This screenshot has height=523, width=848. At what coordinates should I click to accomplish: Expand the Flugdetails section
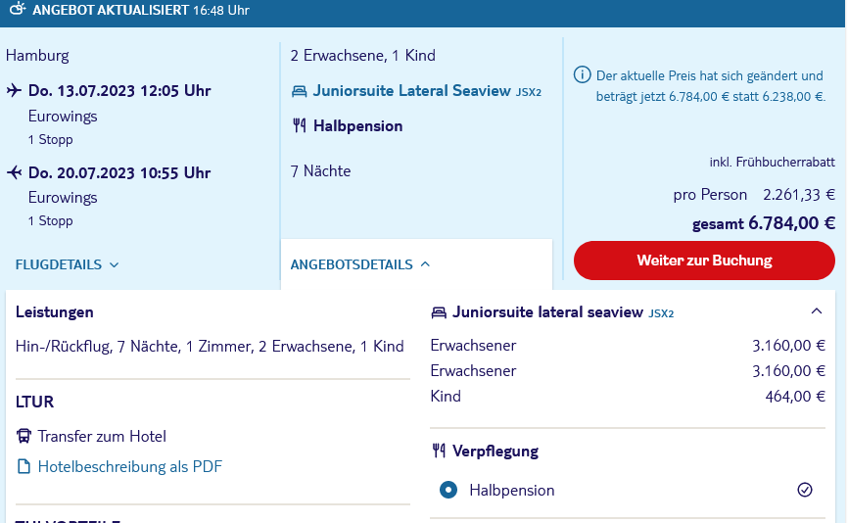[68, 264]
